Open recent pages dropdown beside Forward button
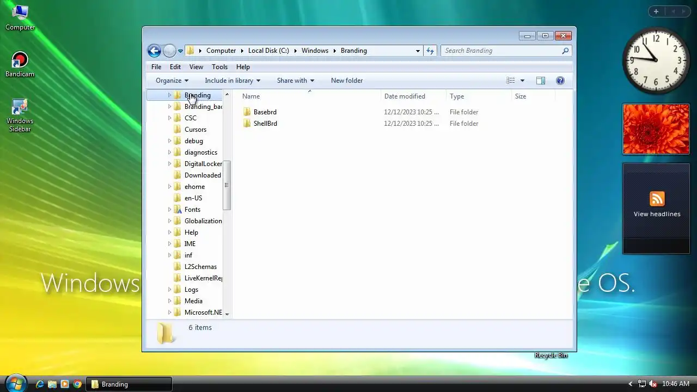The width and height of the screenshot is (697, 392). [x=180, y=51]
